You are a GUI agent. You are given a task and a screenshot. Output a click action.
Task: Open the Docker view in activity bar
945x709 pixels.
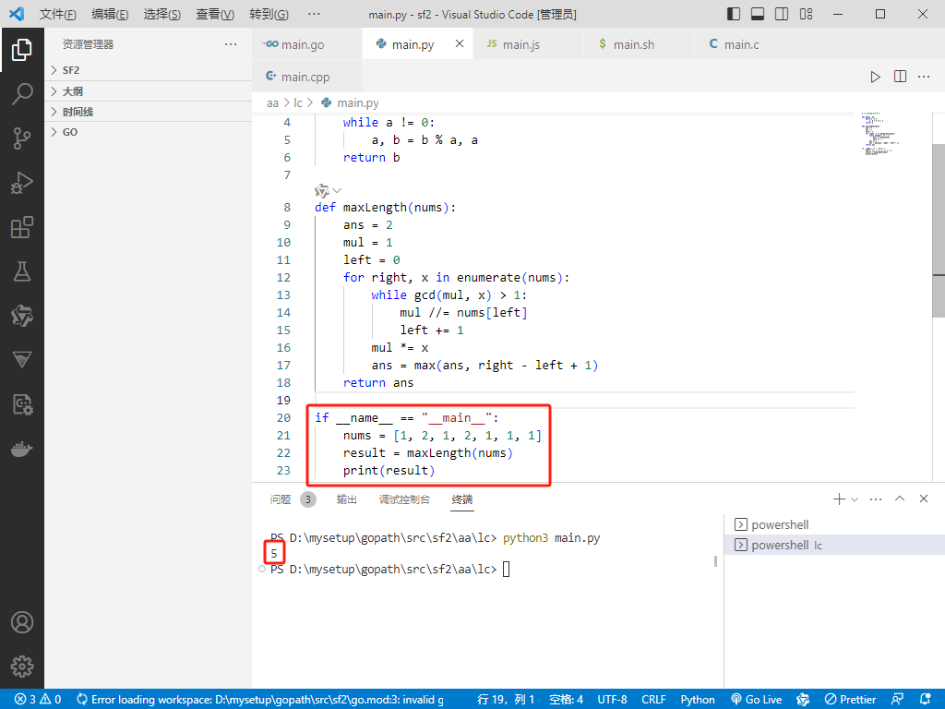(x=22, y=450)
